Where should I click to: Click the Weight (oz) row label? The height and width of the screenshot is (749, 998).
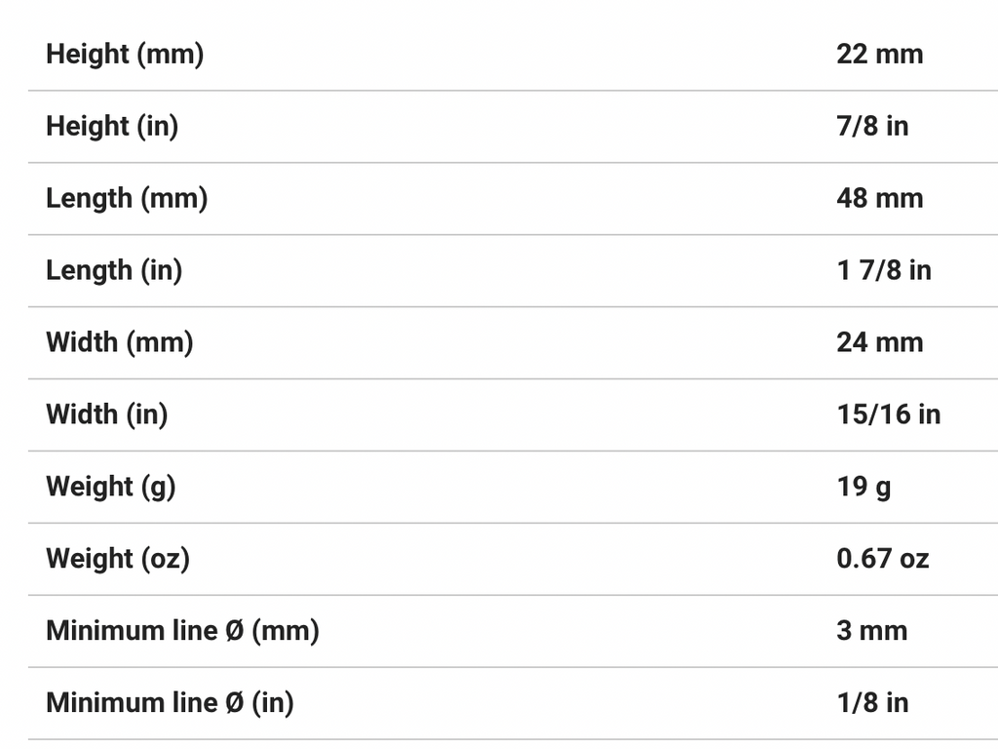[x=118, y=560]
